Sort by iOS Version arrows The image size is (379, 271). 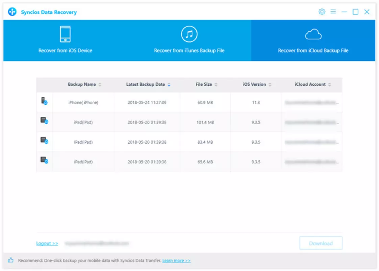(270, 85)
